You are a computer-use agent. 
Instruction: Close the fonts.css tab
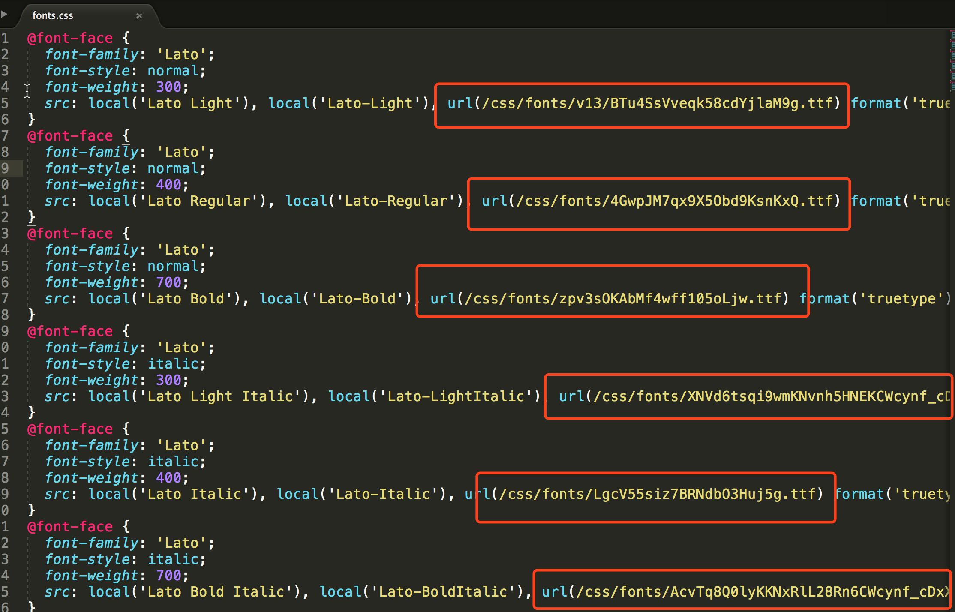coord(139,16)
